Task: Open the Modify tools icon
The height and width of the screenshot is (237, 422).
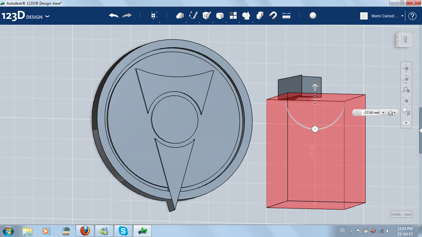Action: point(220,16)
